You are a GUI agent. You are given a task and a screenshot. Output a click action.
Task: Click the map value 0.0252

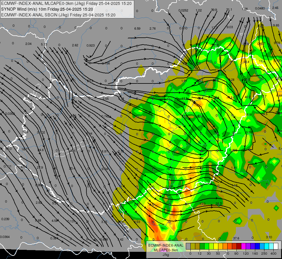[183, 10]
